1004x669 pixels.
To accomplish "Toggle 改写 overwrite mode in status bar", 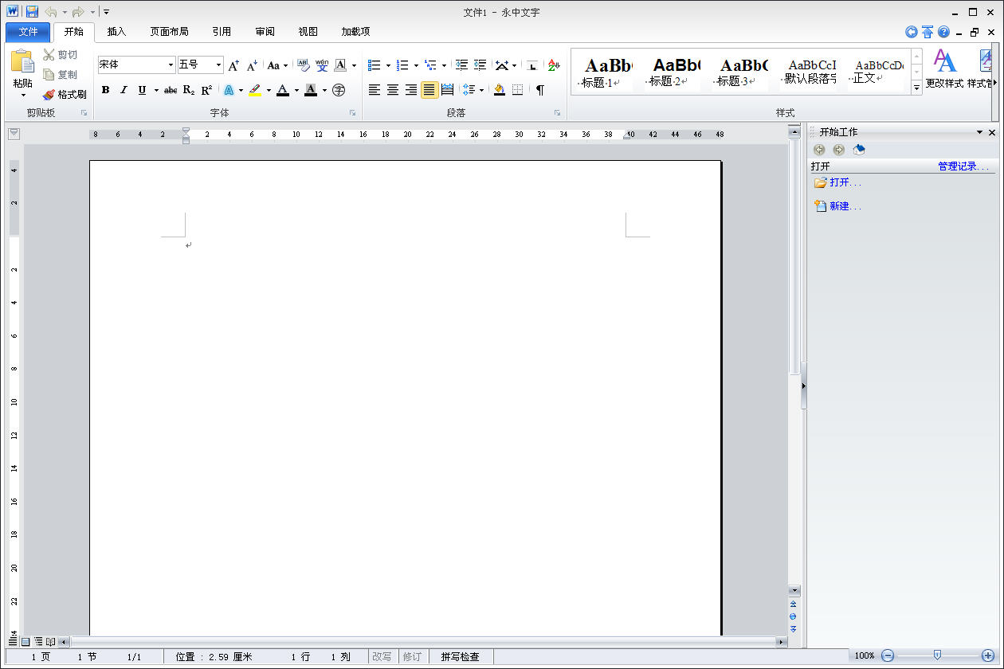I will click(382, 657).
